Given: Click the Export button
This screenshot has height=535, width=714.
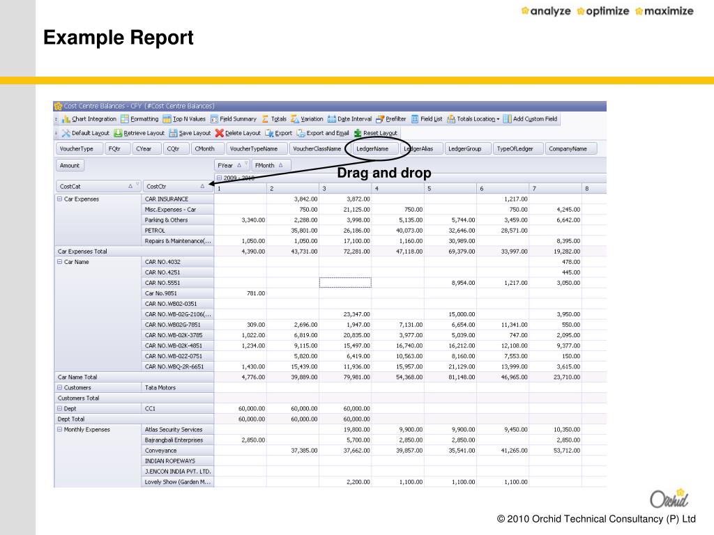Looking at the screenshot, I should pyautogui.click(x=278, y=133).
